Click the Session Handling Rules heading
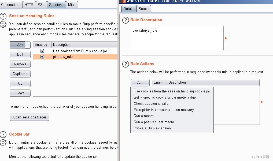The height and width of the screenshot is (161, 273). pos(32,16)
